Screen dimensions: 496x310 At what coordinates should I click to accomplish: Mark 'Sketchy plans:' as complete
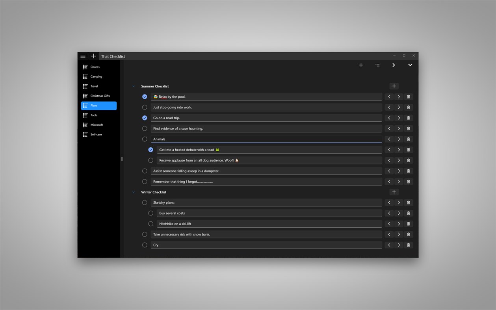coord(145,202)
